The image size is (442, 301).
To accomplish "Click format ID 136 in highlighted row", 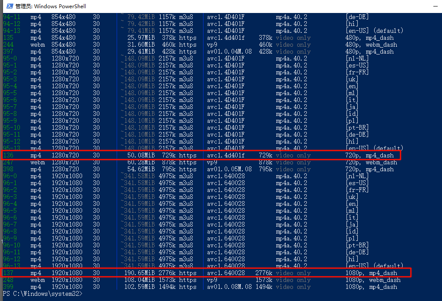I will pos(8,155).
